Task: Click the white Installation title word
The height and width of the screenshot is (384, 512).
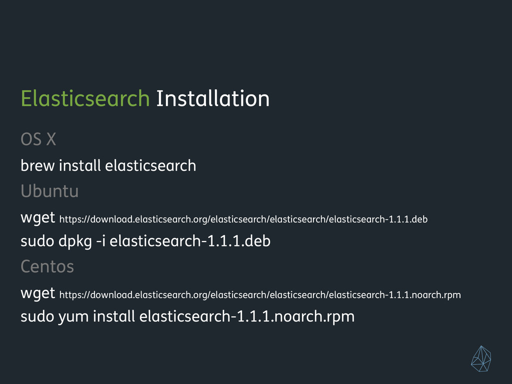Action: coord(213,98)
